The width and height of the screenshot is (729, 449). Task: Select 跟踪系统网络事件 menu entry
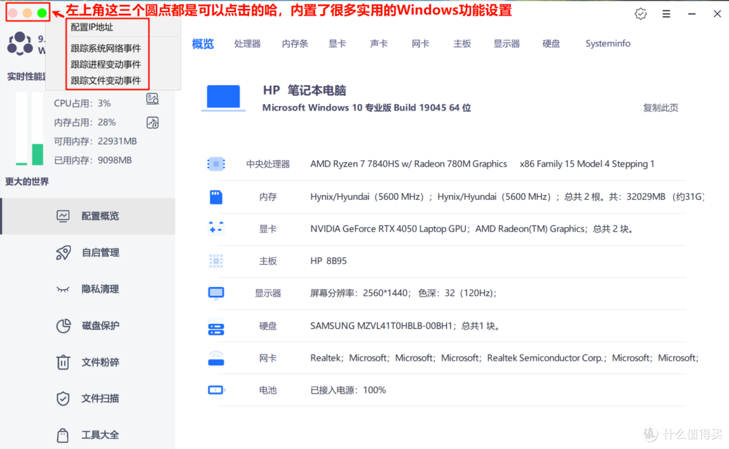(105, 49)
